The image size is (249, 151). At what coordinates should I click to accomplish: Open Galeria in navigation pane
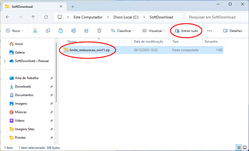click(x=17, y=53)
